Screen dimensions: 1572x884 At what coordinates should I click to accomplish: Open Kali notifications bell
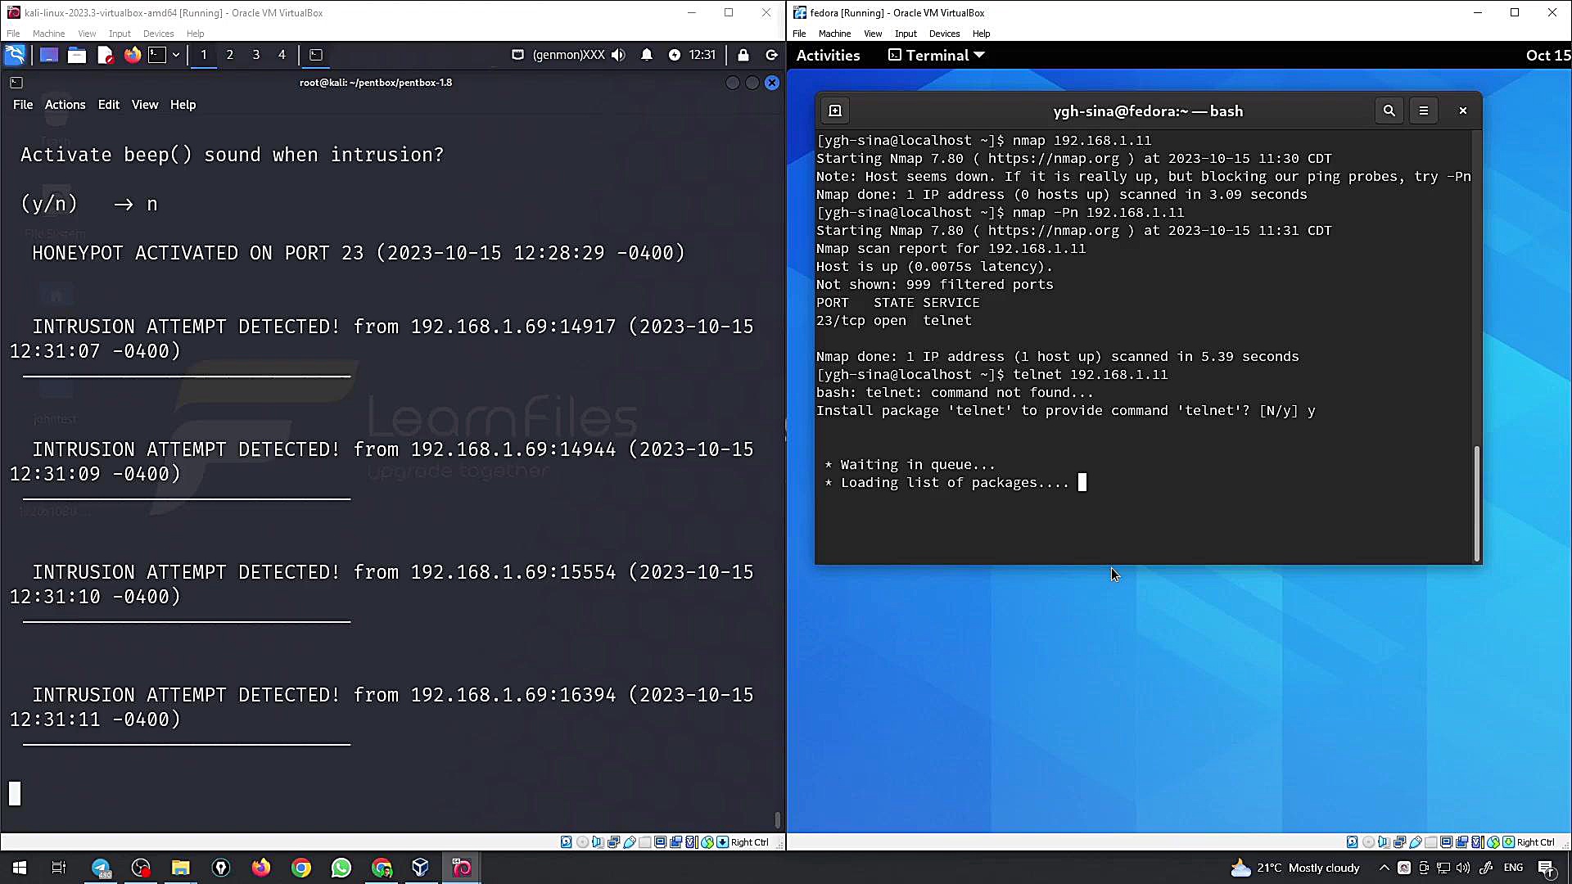coord(647,55)
